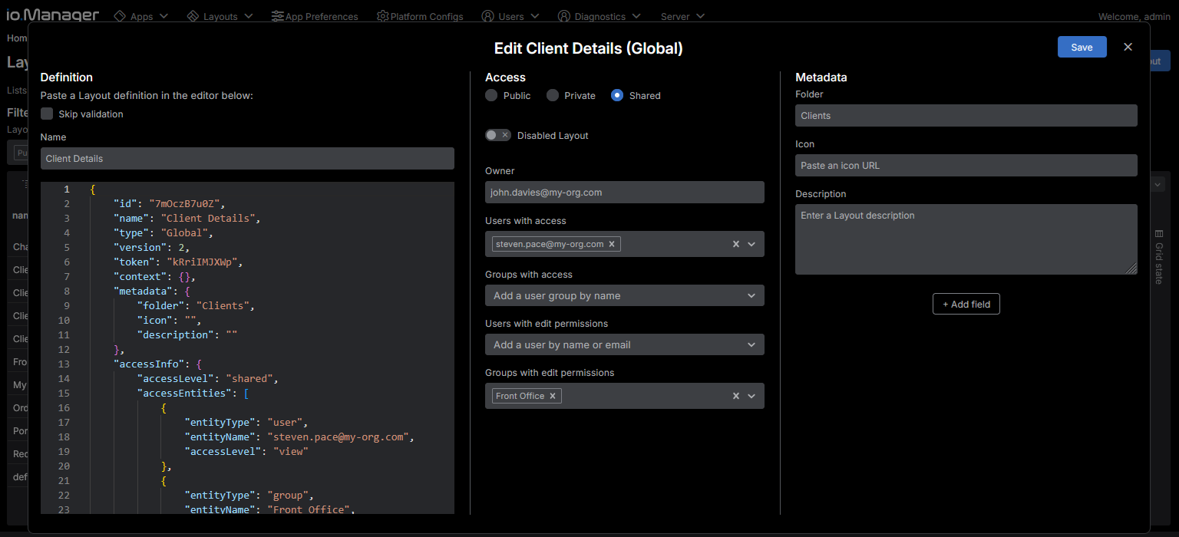The width and height of the screenshot is (1179, 537).
Task: Open the Server menu
Action: pos(682,16)
